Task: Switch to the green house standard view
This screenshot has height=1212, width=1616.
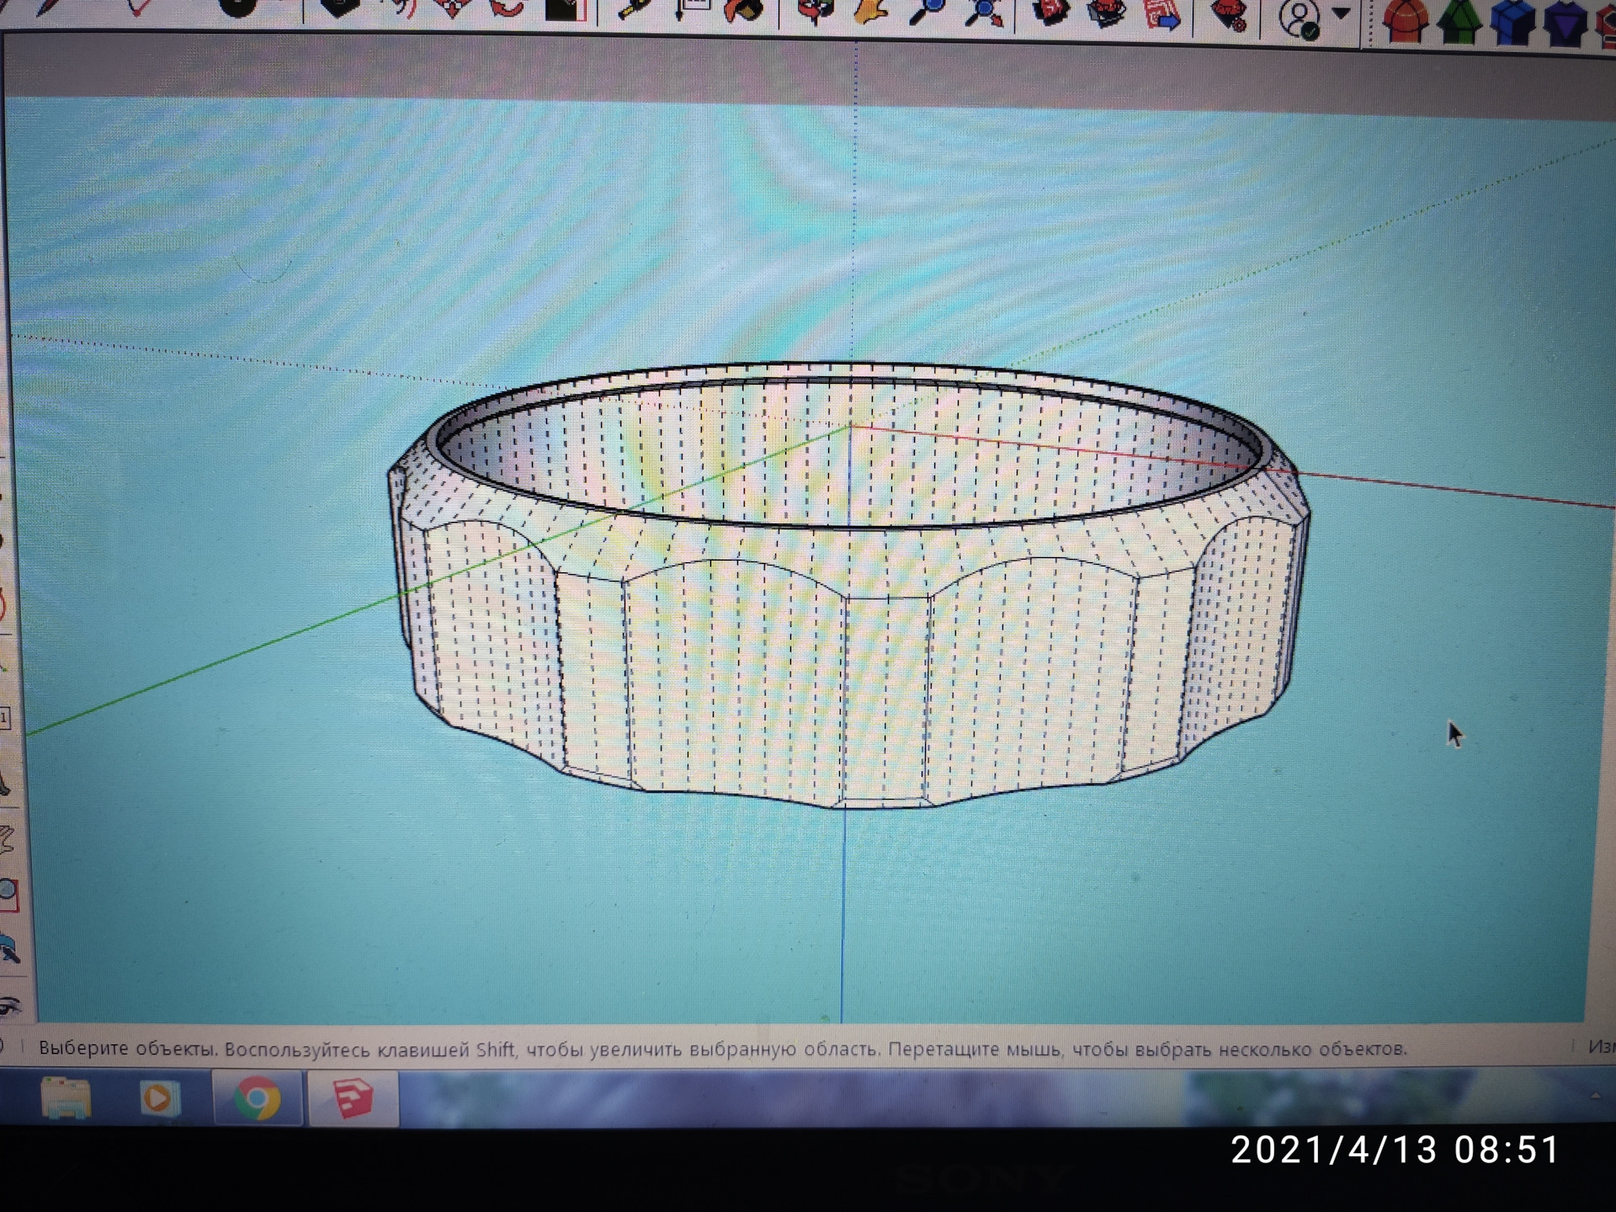Action: pos(1459,22)
